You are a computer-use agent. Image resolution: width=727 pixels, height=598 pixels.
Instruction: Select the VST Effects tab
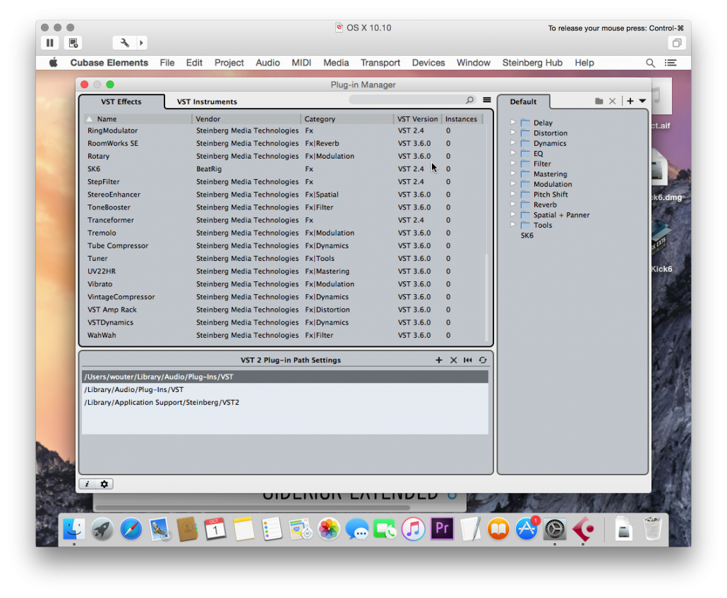[x=121, y=102]
